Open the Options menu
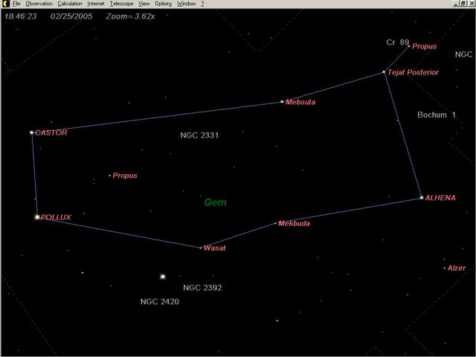Image resolution: width=476 pixels, height=357 pixels. (x=163, y=4)
